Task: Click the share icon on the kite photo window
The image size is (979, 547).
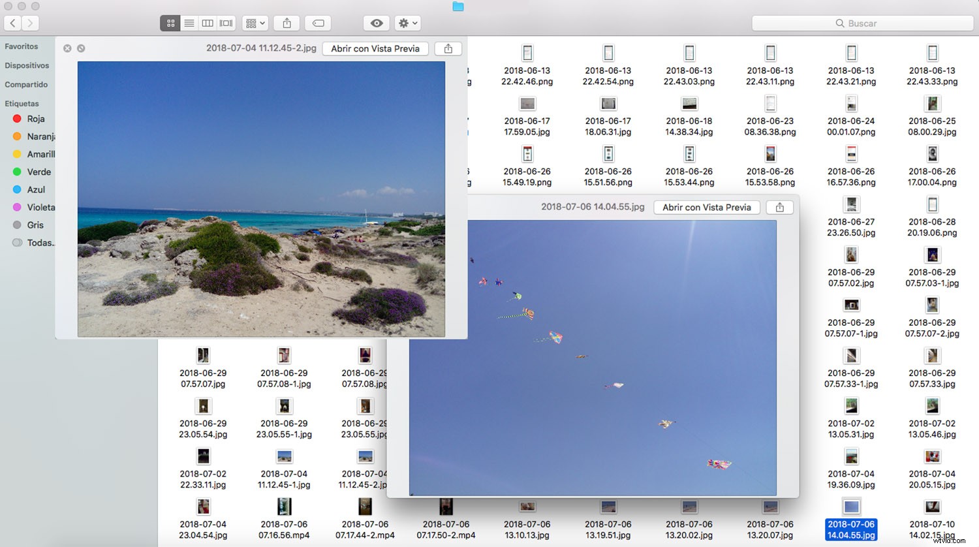Action: (779, 207)
